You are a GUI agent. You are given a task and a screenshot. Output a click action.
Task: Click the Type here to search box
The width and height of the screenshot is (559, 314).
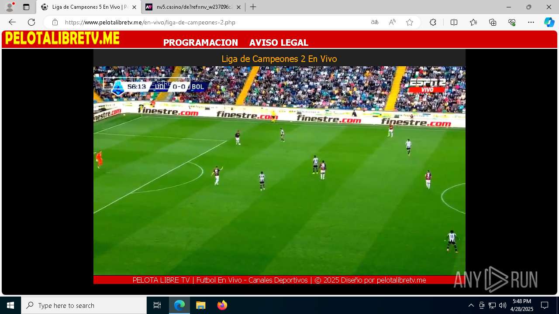click(84, 305)
